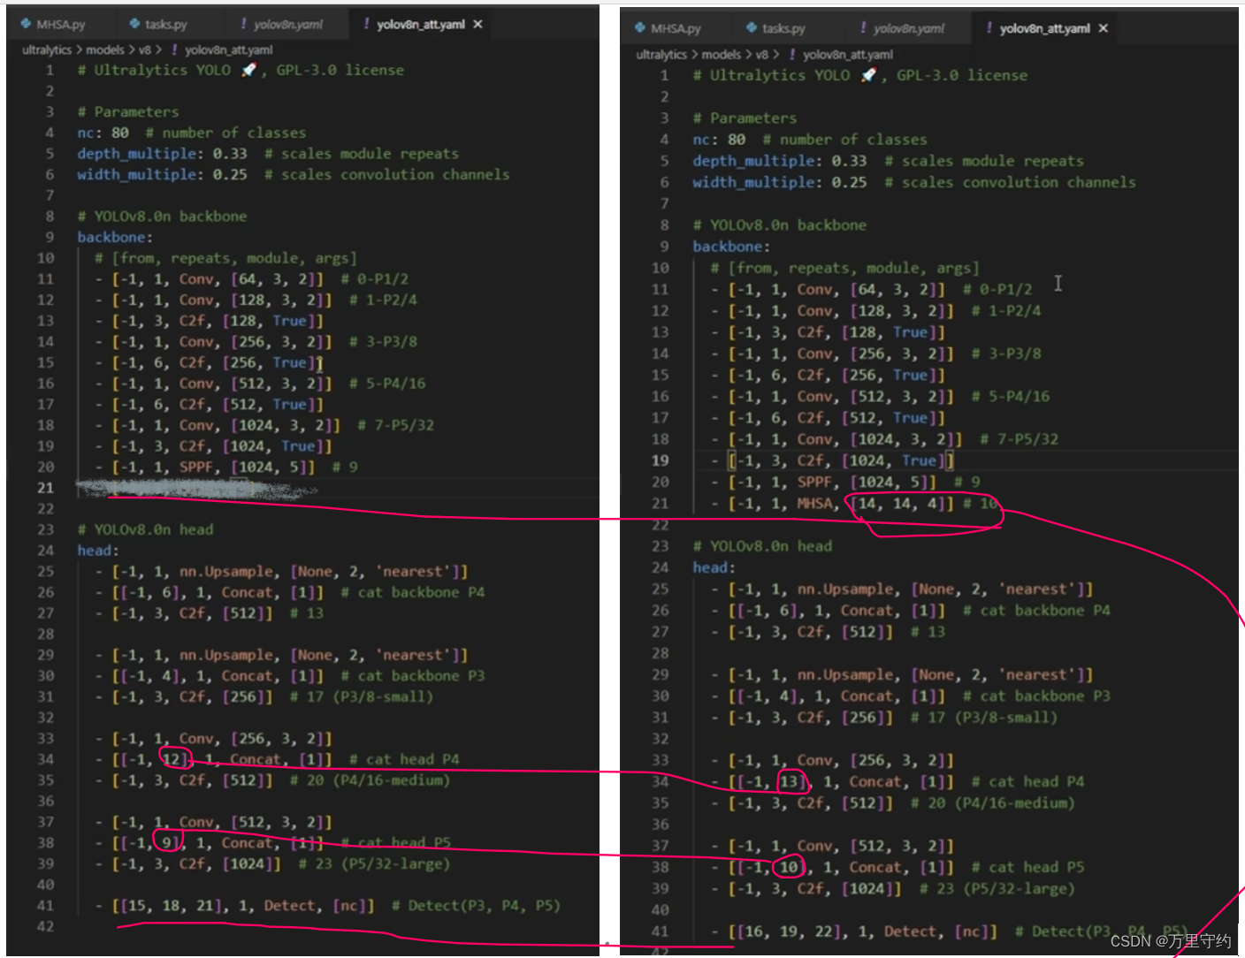Click '# 17 (P3/8-small)' comment in left editor
1245x958 pixels.
362,696
